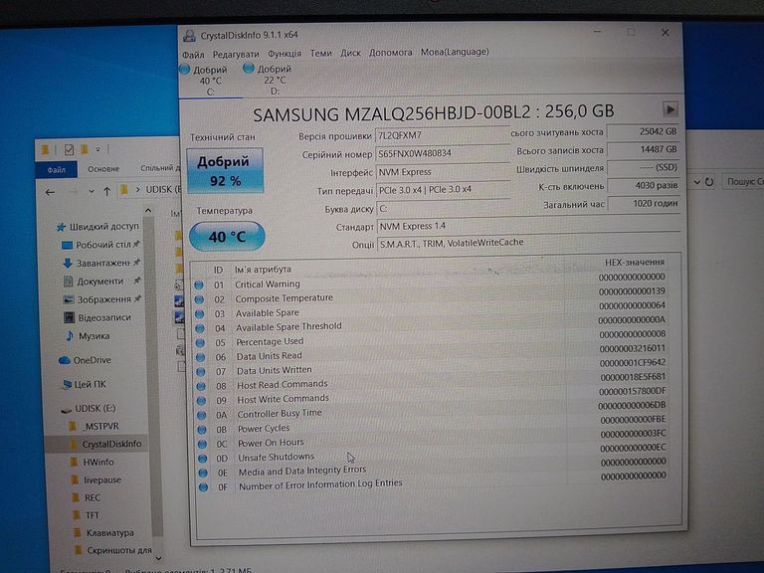The height and width of the screenshot is (573, 764).
Task: Click the CrystalDiskInfo title bar app icon
Action: tap(189, 36)
